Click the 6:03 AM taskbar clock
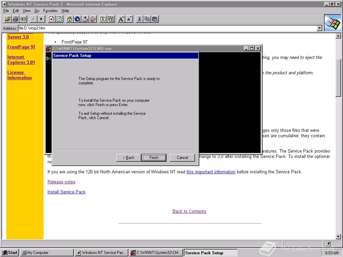 tap(332, 253)
